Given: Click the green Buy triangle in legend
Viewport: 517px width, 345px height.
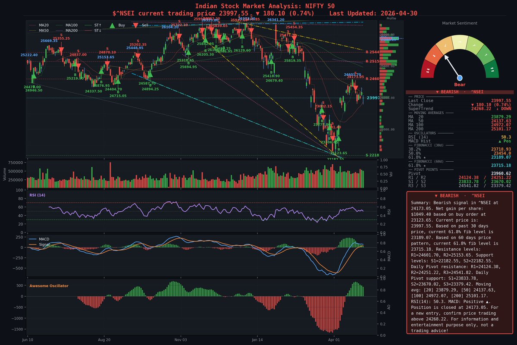Looking at the screenshot, I should click(112, 25).
